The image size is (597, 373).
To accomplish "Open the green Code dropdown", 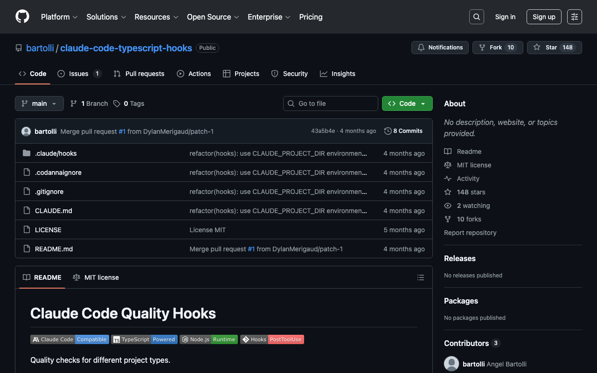I will coord(407,104).
